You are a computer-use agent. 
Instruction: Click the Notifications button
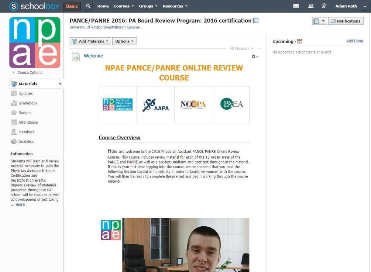point(346,21)
